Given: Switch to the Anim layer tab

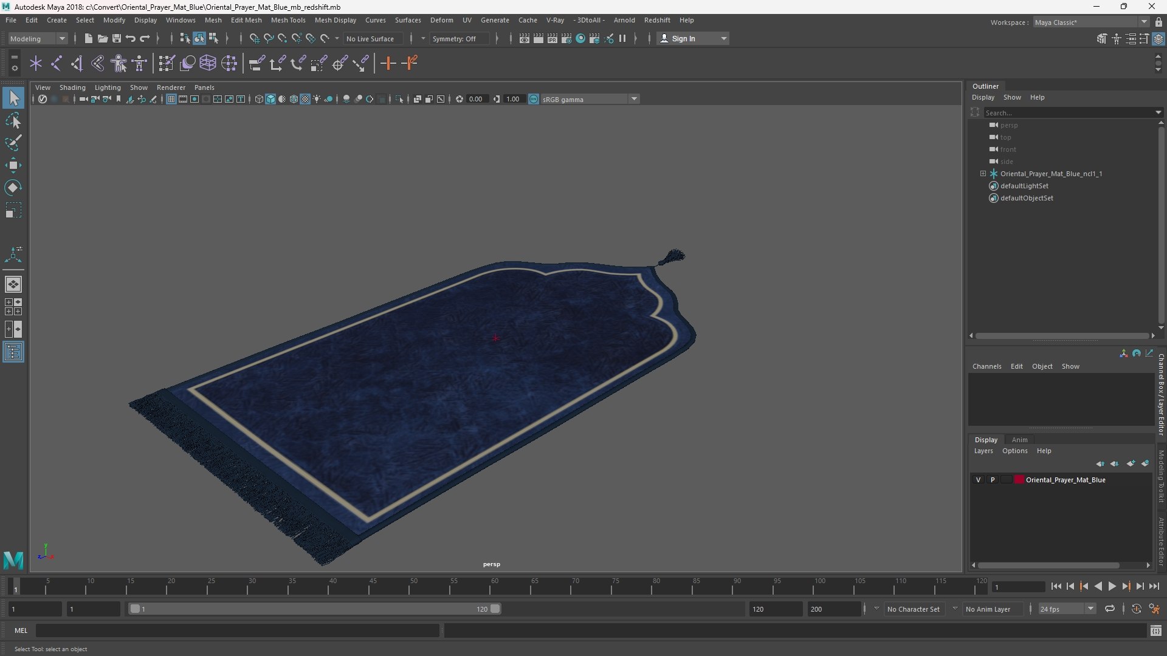Looking at the screenshot, I should (1019, 440).
